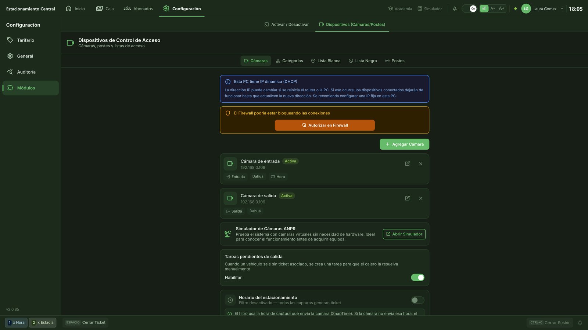The image size is (588, 330).
Task: Open the Lista Blanca sub-tab
Action: 326,61
